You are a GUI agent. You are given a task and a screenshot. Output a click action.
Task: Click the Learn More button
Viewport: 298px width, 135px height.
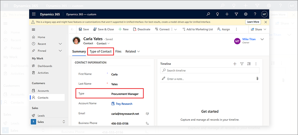click(x=253, y=22)
